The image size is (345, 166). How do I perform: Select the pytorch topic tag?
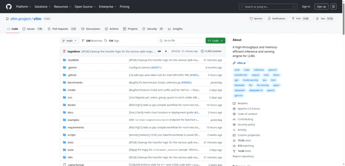272,70
